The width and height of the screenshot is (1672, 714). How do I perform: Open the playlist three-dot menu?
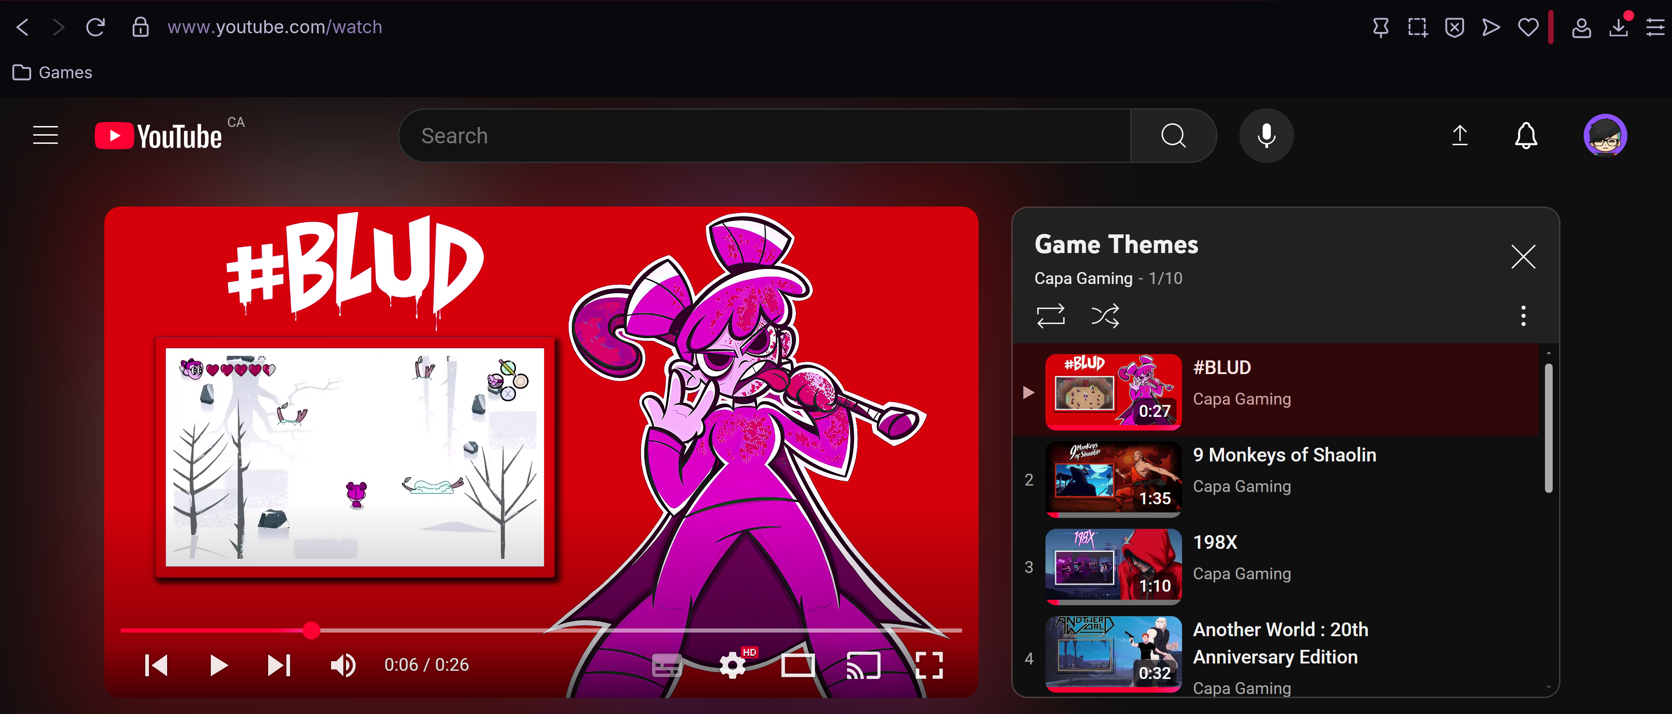[x=1523, y=316]
